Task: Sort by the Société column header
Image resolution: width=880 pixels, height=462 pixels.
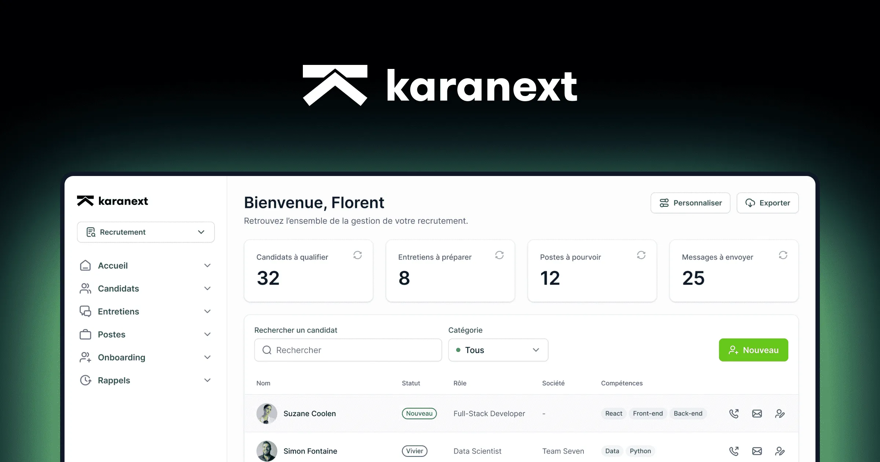Action: point(553,383)
